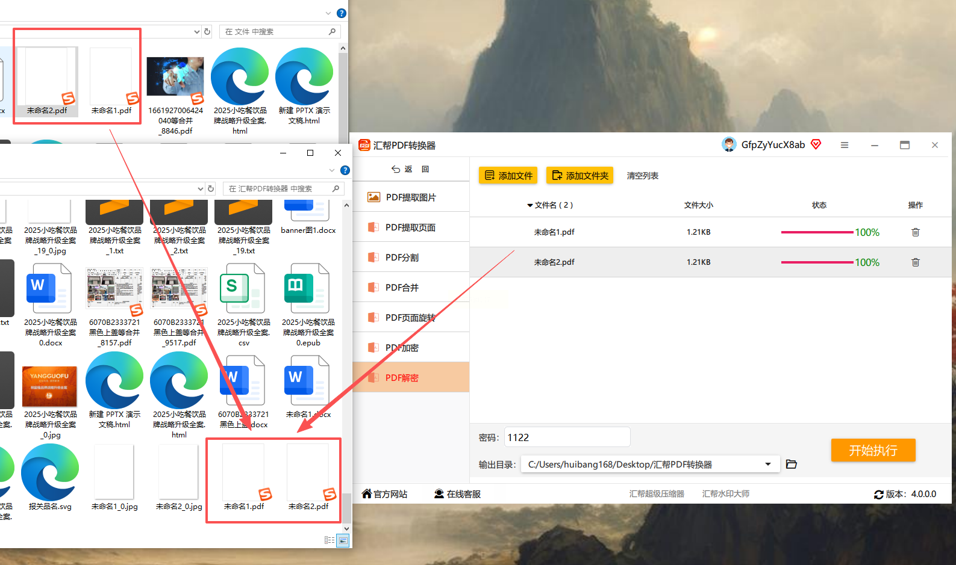Viewport: 956px width, 565px height.
Task: Expand ribbon chevron in upper Explorer window
Action: point(328,13)
